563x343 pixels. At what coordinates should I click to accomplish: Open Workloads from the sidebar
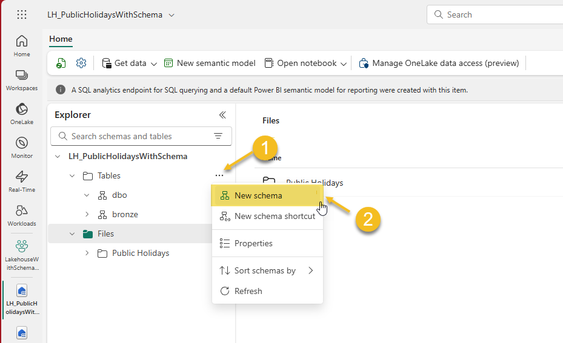(x=22, y=215)
